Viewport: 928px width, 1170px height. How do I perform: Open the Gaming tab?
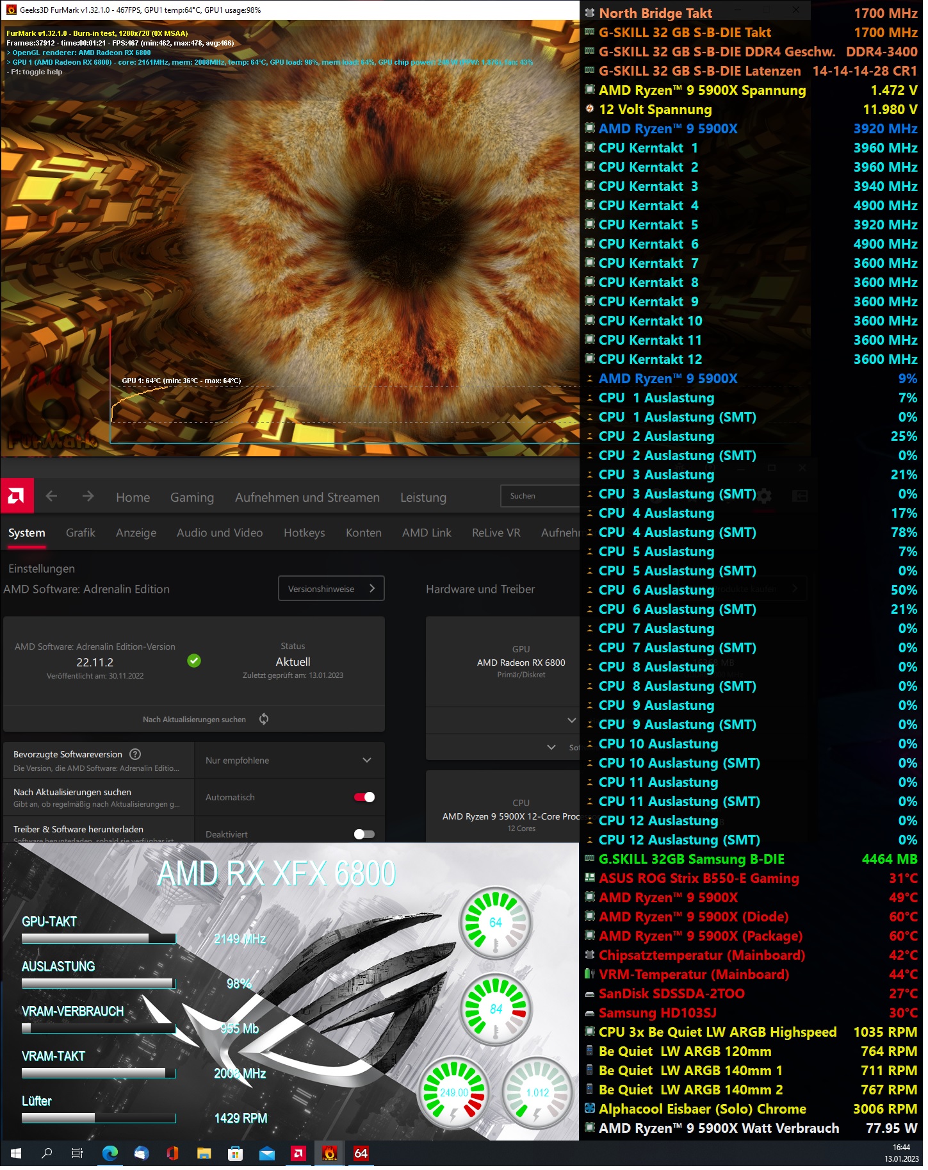point(192,497)
